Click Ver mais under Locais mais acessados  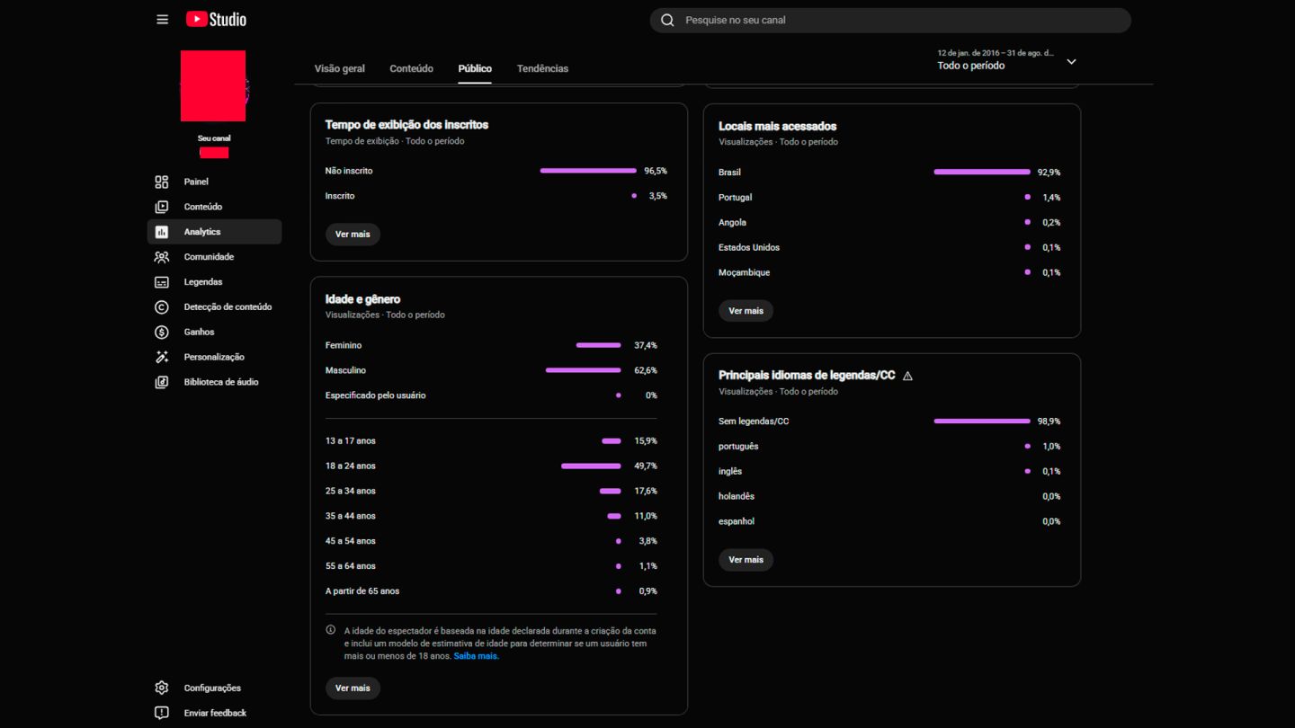746,311
